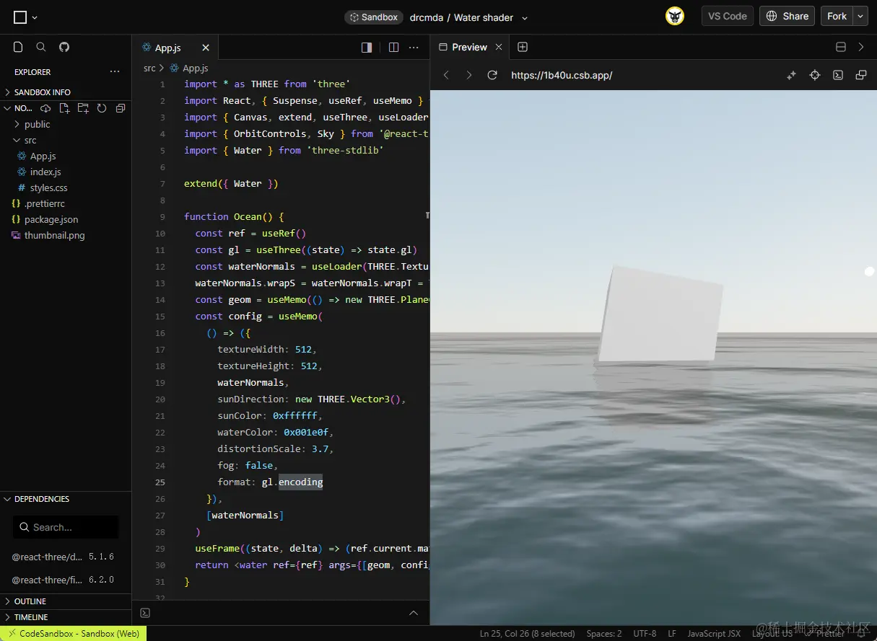This screenshot has width=877, height=641.
Task: Click the chevron right of the preview split icon
Action: [x=861, y=47]
